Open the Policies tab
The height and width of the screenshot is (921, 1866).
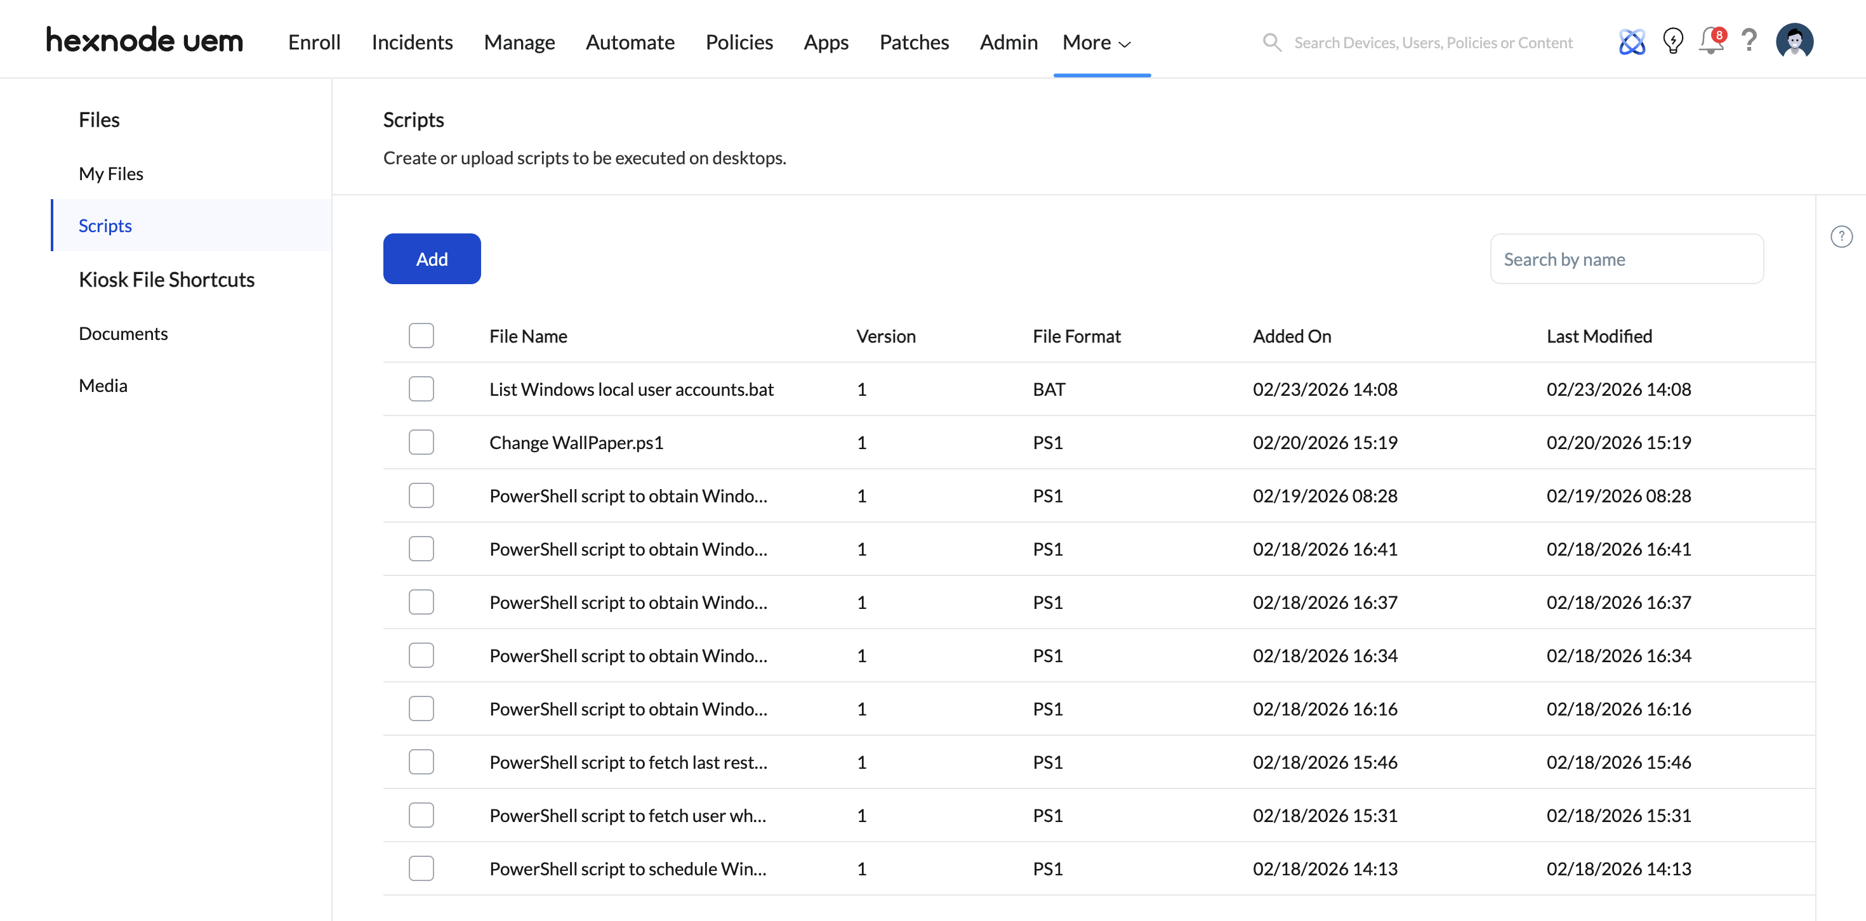click(x=739, y=42)
